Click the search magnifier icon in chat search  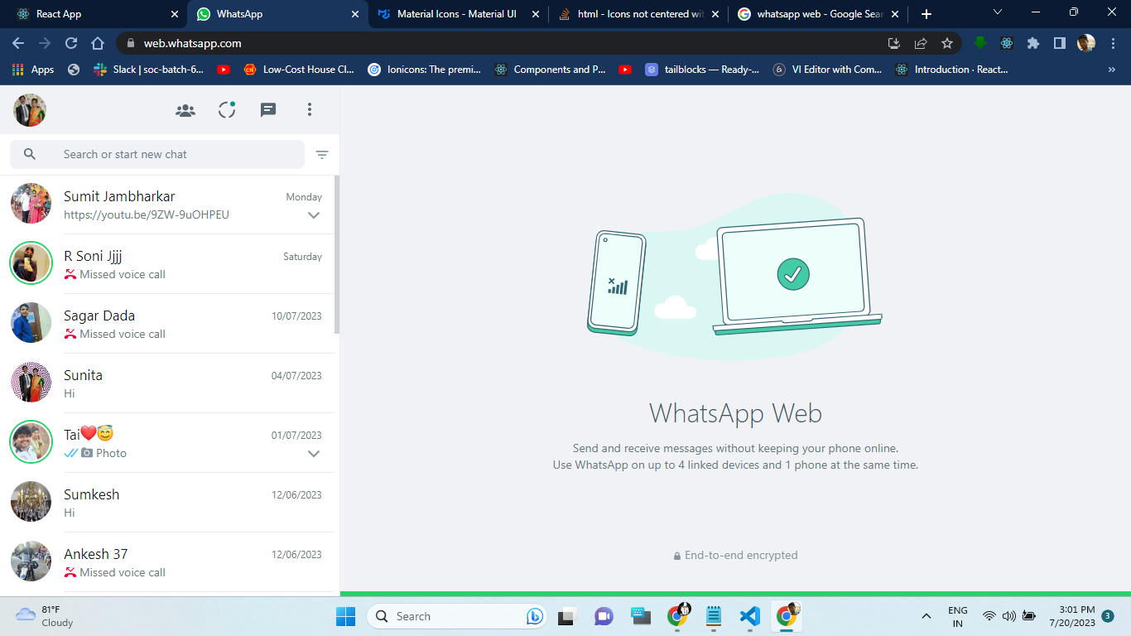click(x=30, y=154)
